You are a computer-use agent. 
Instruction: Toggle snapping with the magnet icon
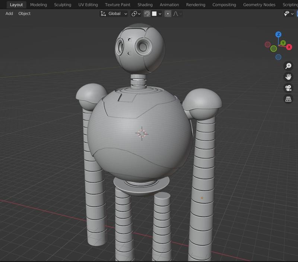click(147, 14)
